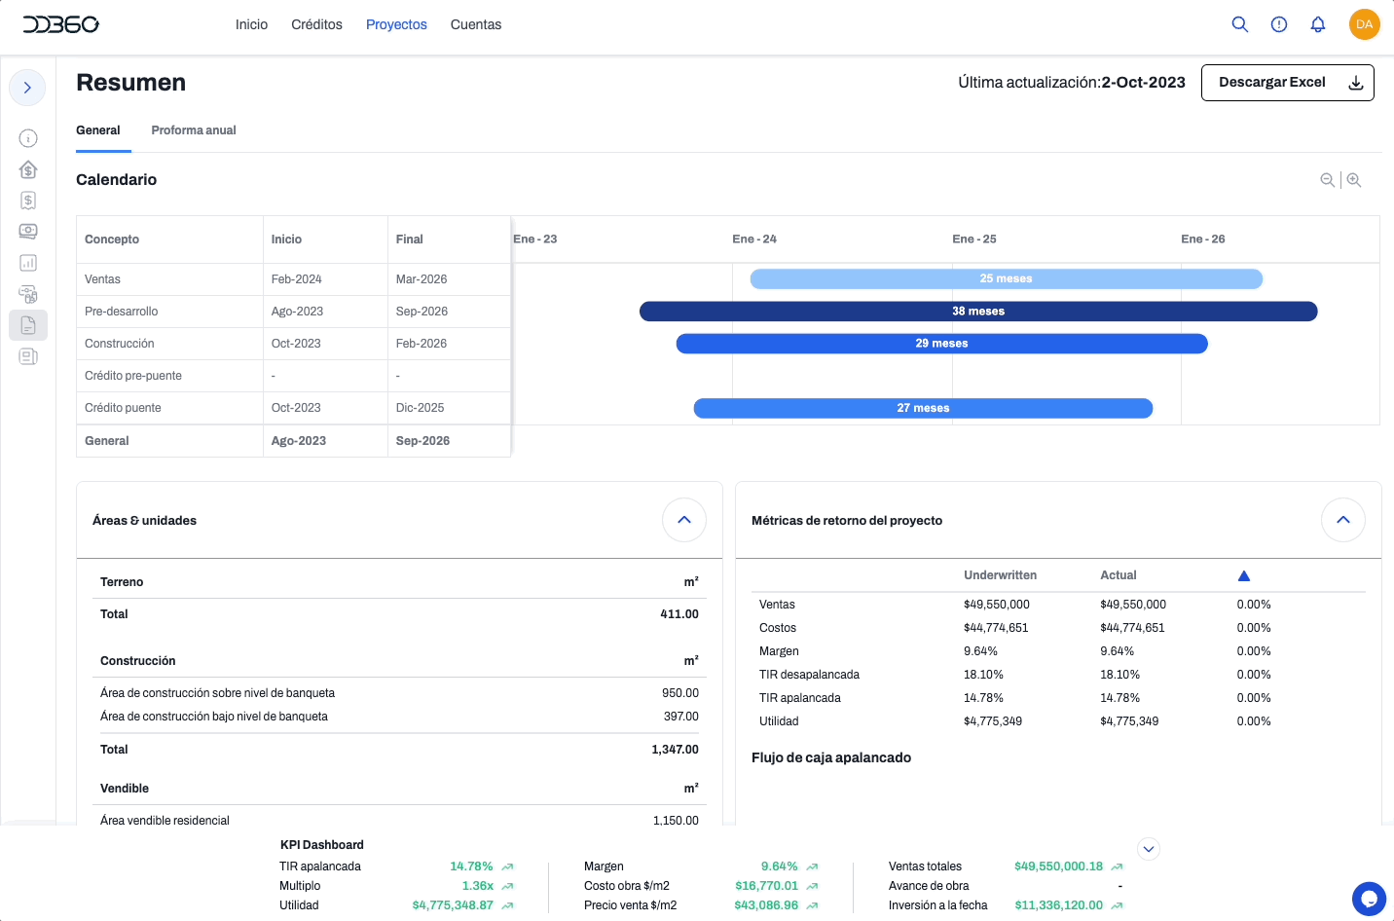The height and width of the screenshot is (921, 1394).
Task: Open the DA user avatar menu
Action: tap(1364, 24)
